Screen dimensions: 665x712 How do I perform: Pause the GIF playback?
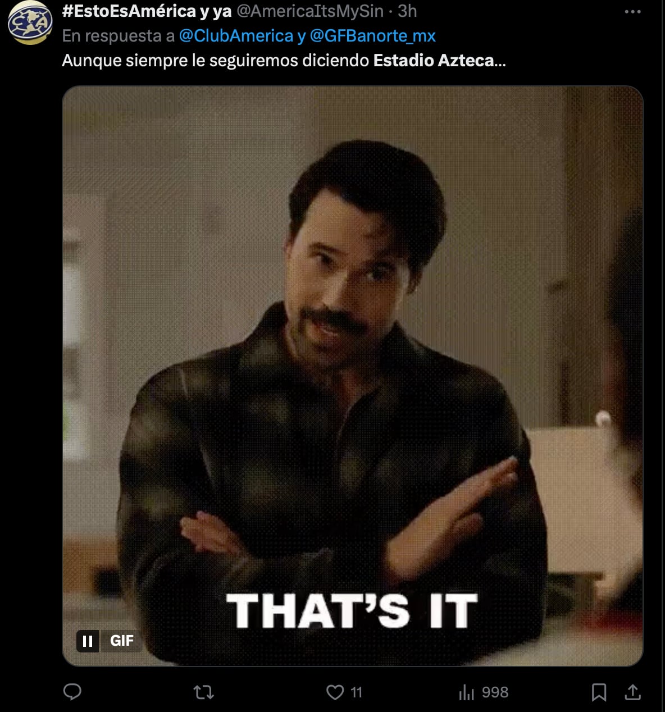[x=88, y=641]
